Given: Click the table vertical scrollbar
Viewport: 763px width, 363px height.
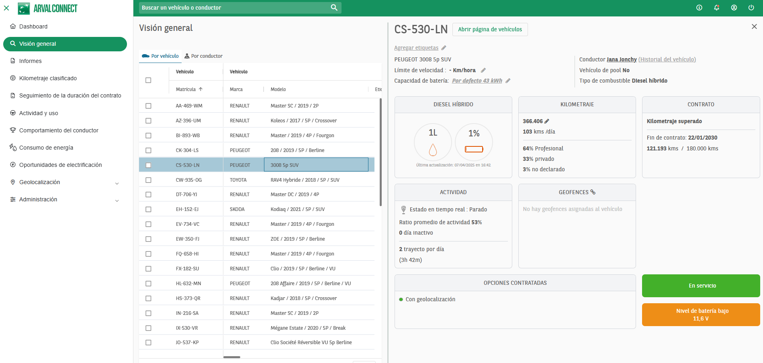Looking at the screenshot, I should click(380, 152).
